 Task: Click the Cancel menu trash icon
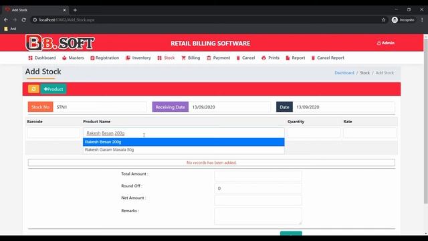coord(238,58)
